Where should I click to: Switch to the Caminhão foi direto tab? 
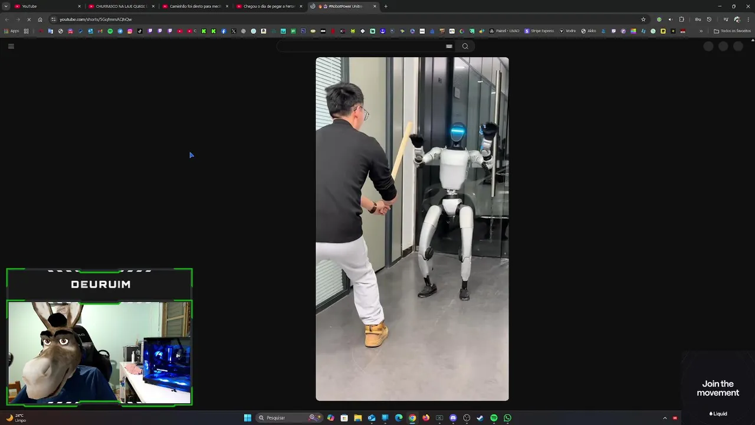[x=195, y=6]
